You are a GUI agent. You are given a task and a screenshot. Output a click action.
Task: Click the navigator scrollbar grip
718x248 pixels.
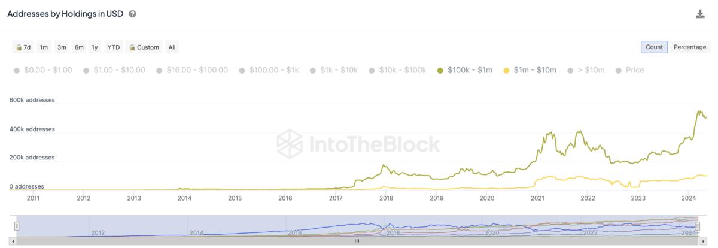point(357,241)
